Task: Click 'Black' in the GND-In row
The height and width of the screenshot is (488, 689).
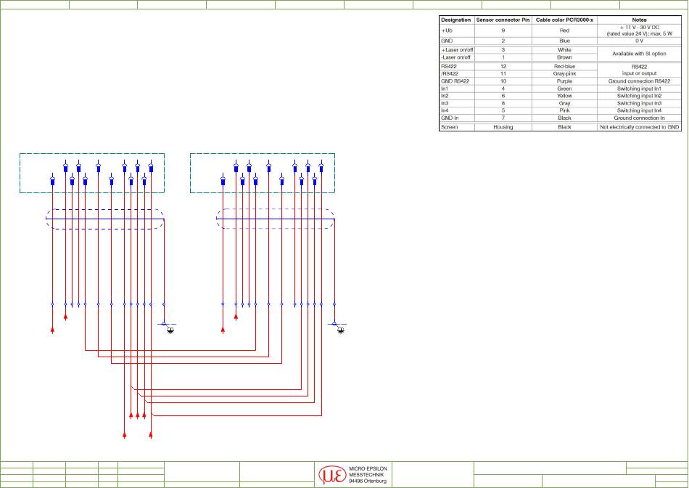Action: [564, 118]
